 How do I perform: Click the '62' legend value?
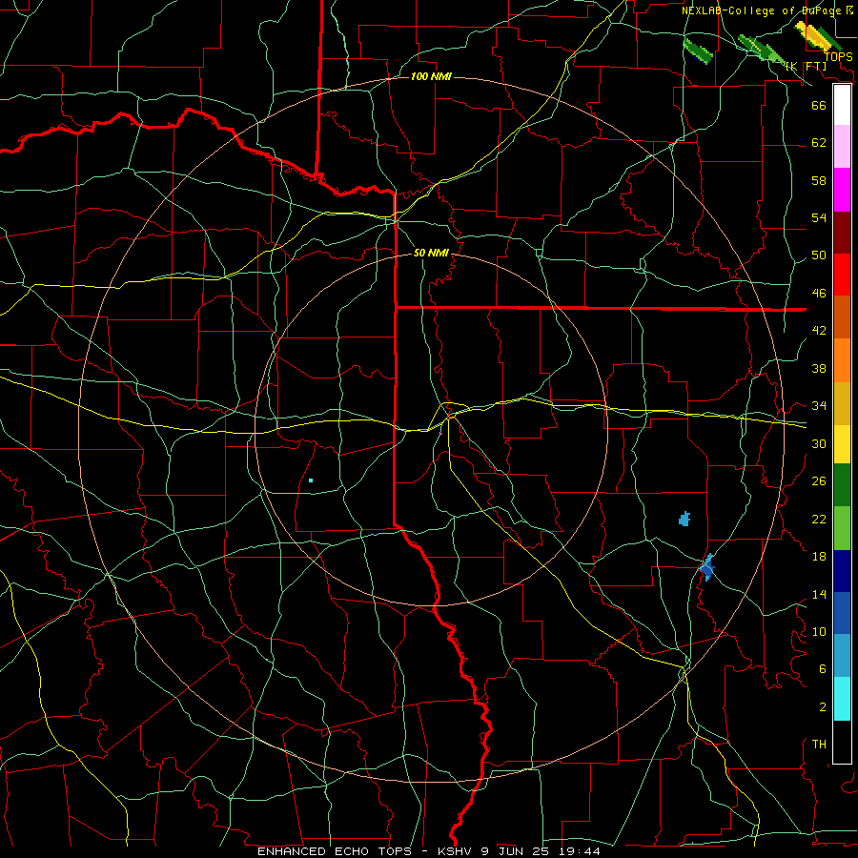[x=819, y=143]
